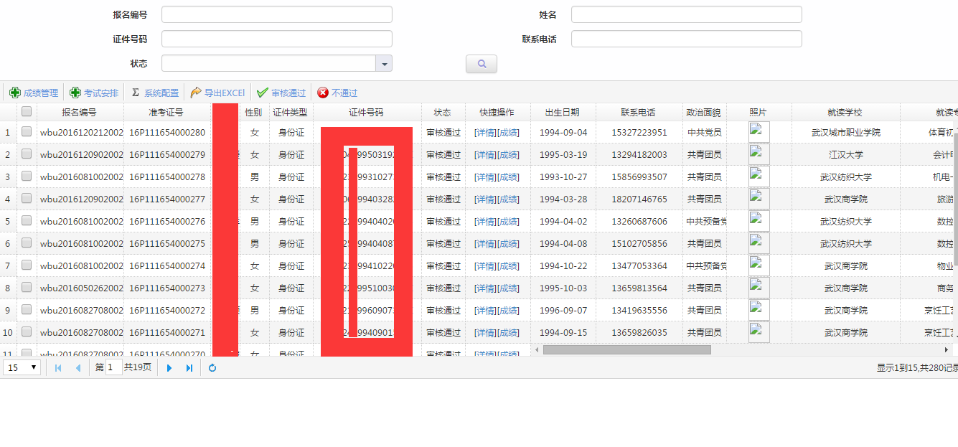Click the 联系电话 column header
The width and height of the screenshot is (958, 447).
[638, 113]
